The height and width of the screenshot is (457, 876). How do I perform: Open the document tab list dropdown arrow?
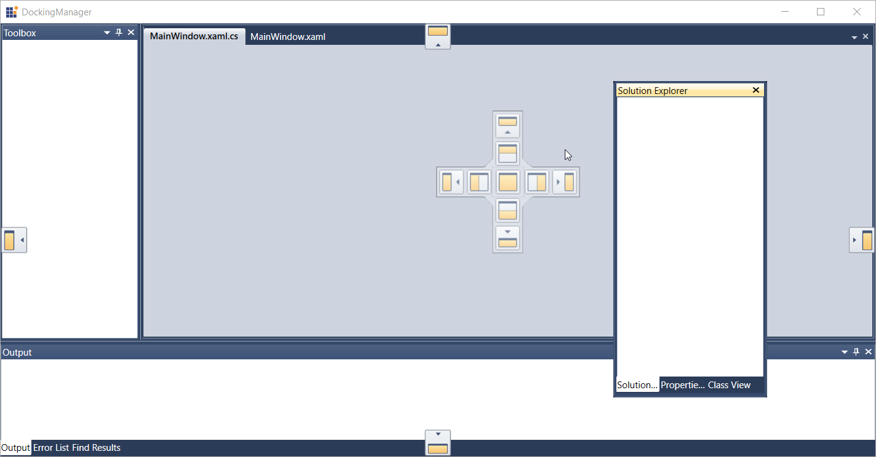click(854, 37)
